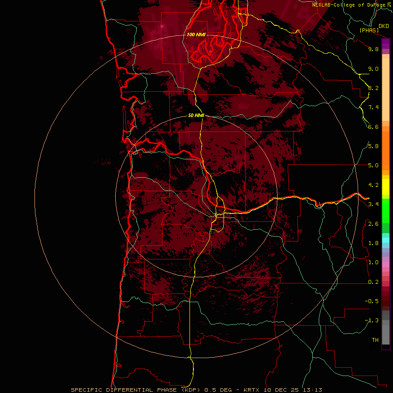Pick the cyan segment of the color bar
Viewport: 393px width, 393px height.
tap(386, 240)
